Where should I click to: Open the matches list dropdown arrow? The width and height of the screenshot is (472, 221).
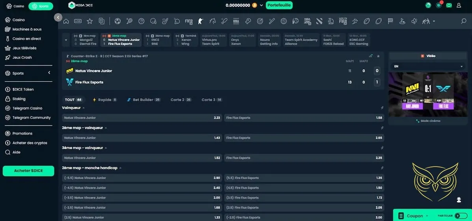point(66,40)
